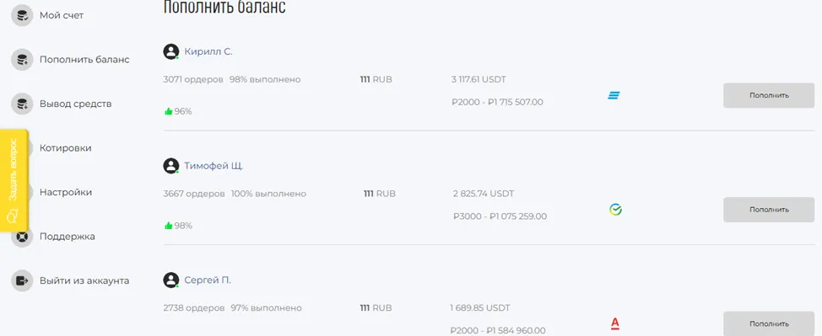Click the Поддержка lifebuoy icon
This screenshot has width=822, height=336.
22,237
